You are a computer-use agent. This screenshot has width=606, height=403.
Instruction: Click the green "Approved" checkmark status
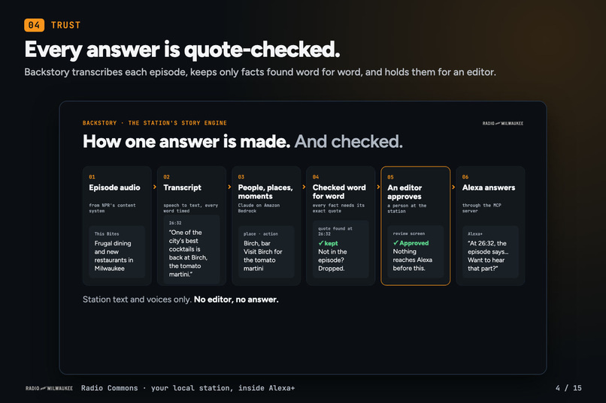point(411,243)
